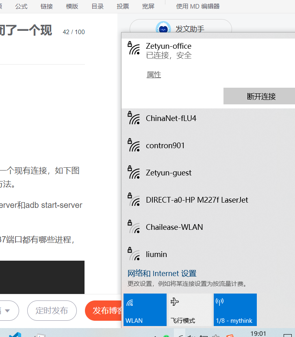The width and height of the screenshot is (295, 337).
Task: Toggle 飞行模式 airplane mode tile
Action: point(190,310)
